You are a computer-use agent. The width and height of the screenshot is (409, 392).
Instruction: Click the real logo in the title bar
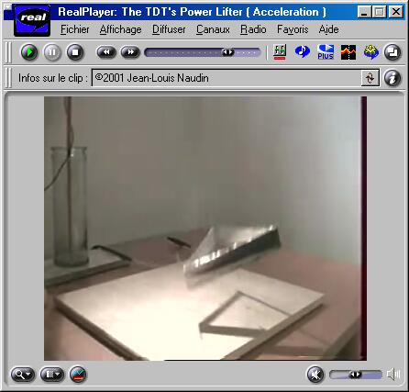(x=32, y=20)
